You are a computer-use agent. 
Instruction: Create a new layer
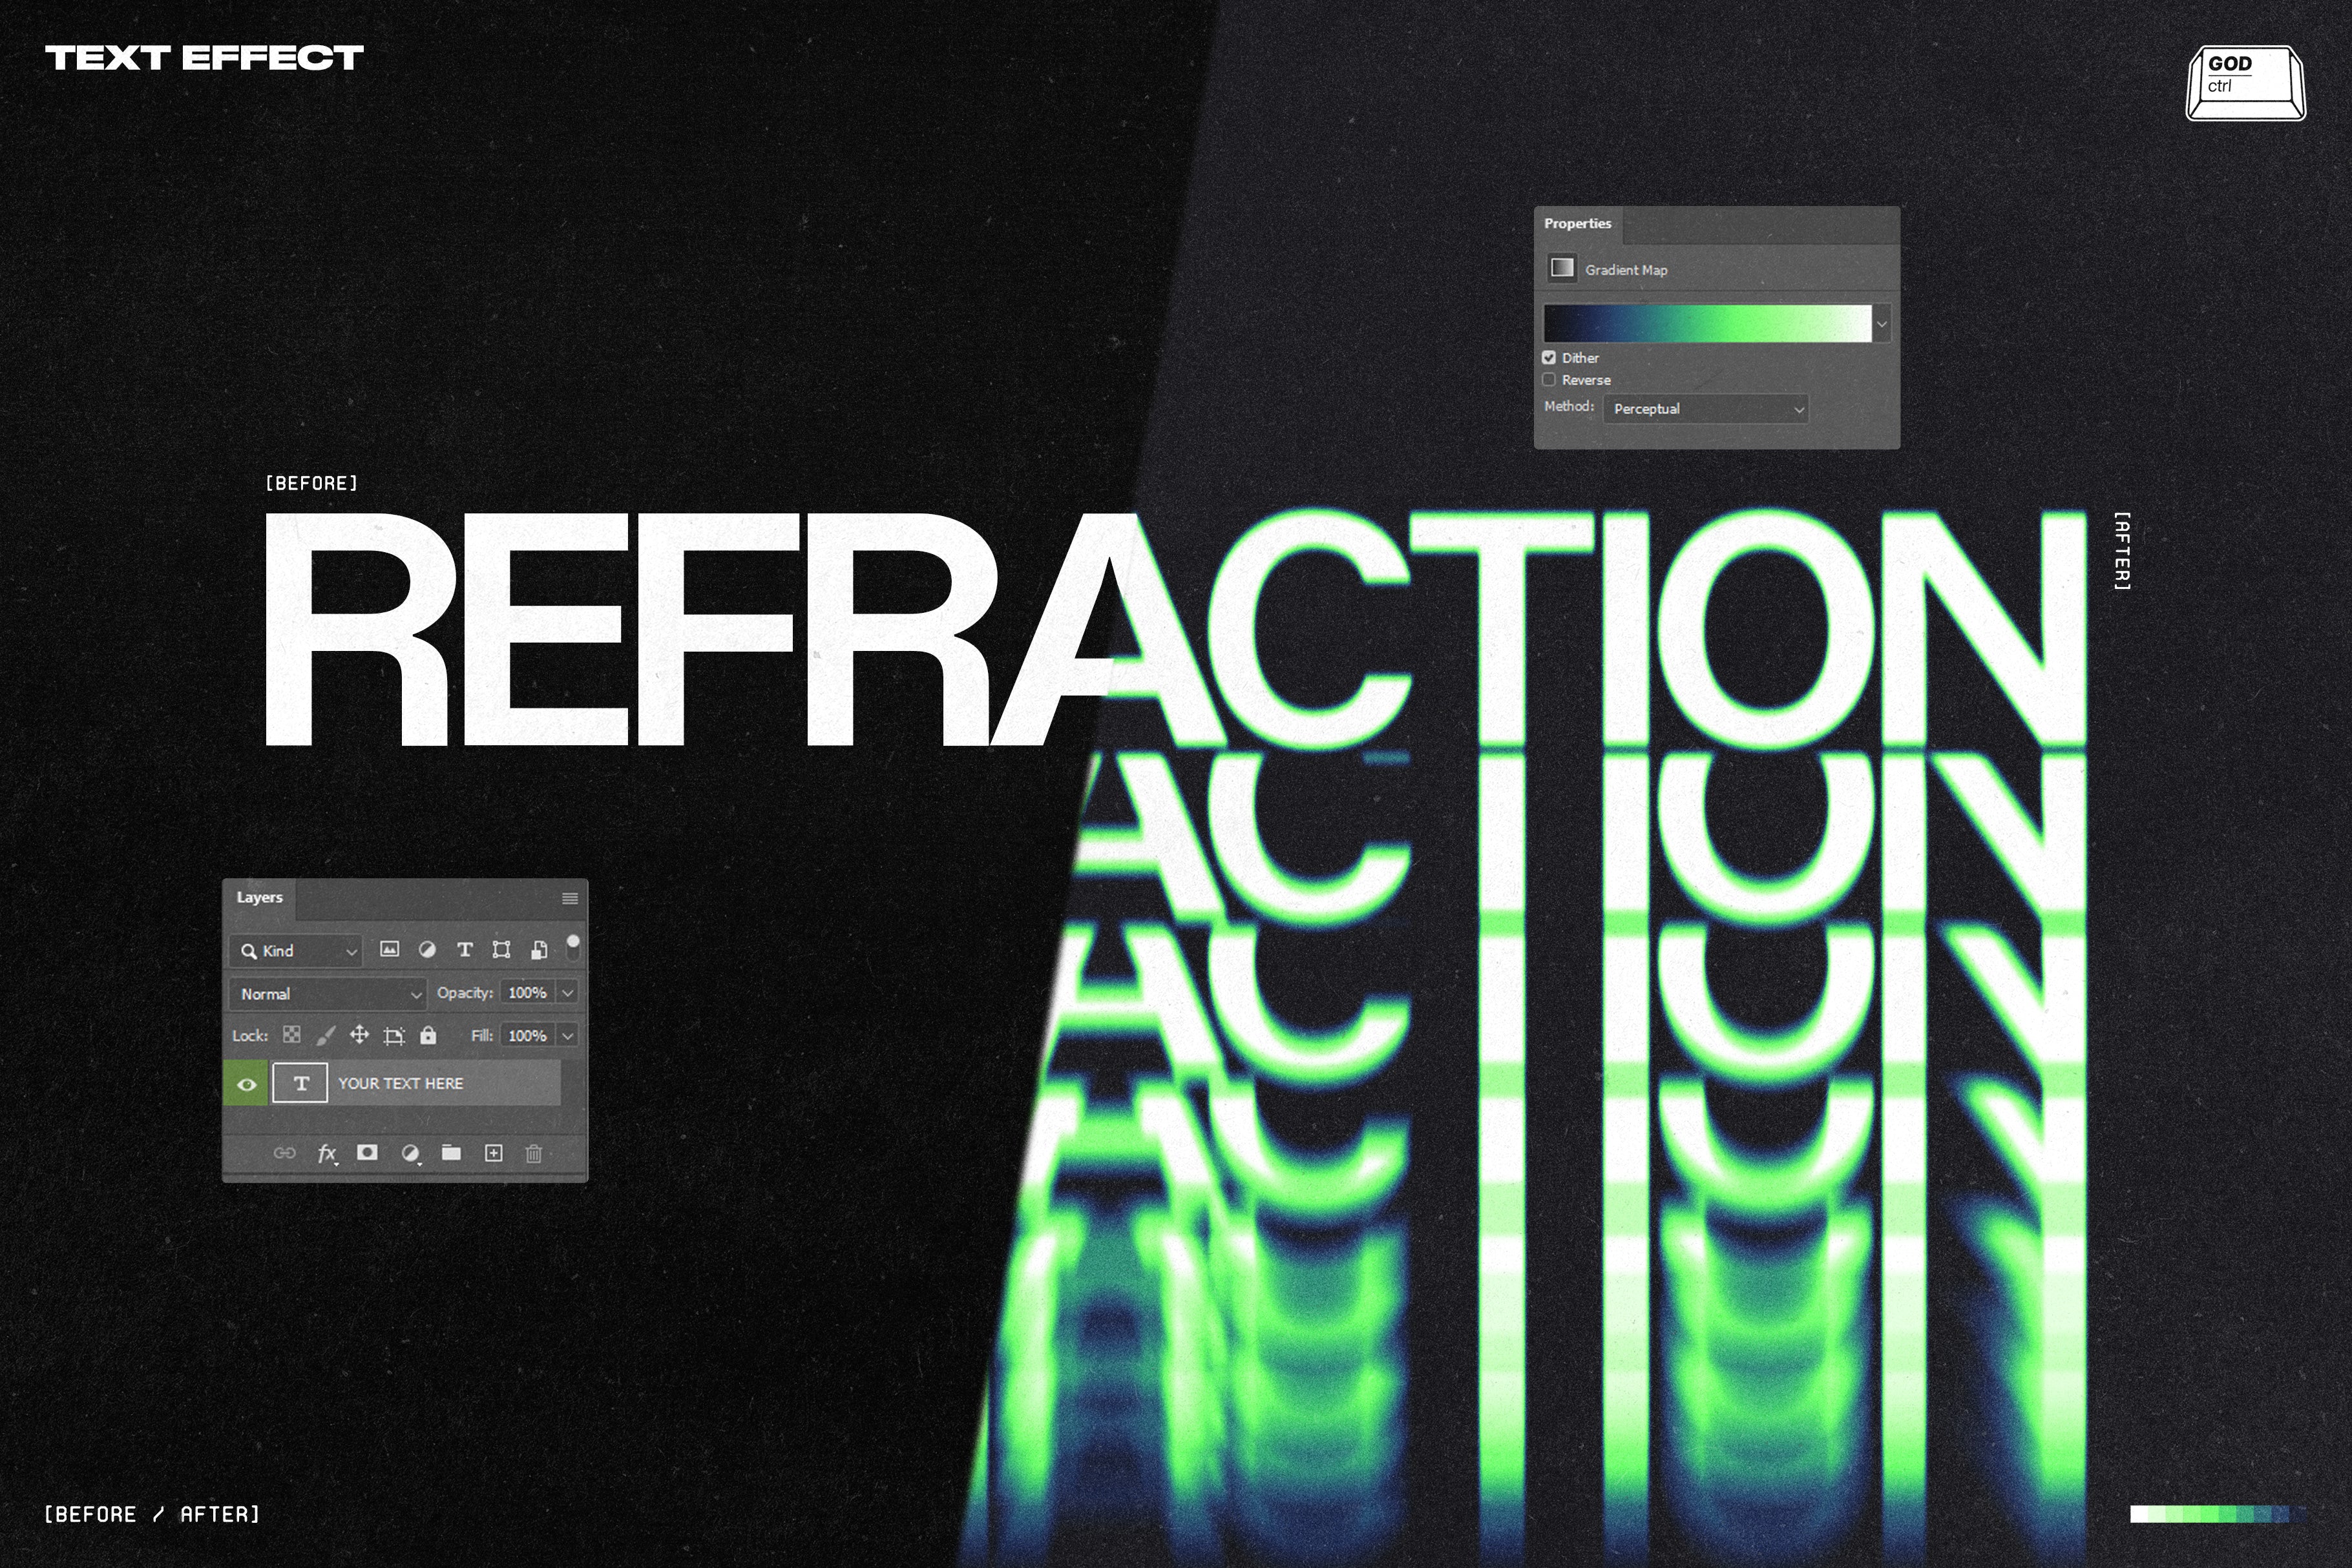tap(492, 1153)
